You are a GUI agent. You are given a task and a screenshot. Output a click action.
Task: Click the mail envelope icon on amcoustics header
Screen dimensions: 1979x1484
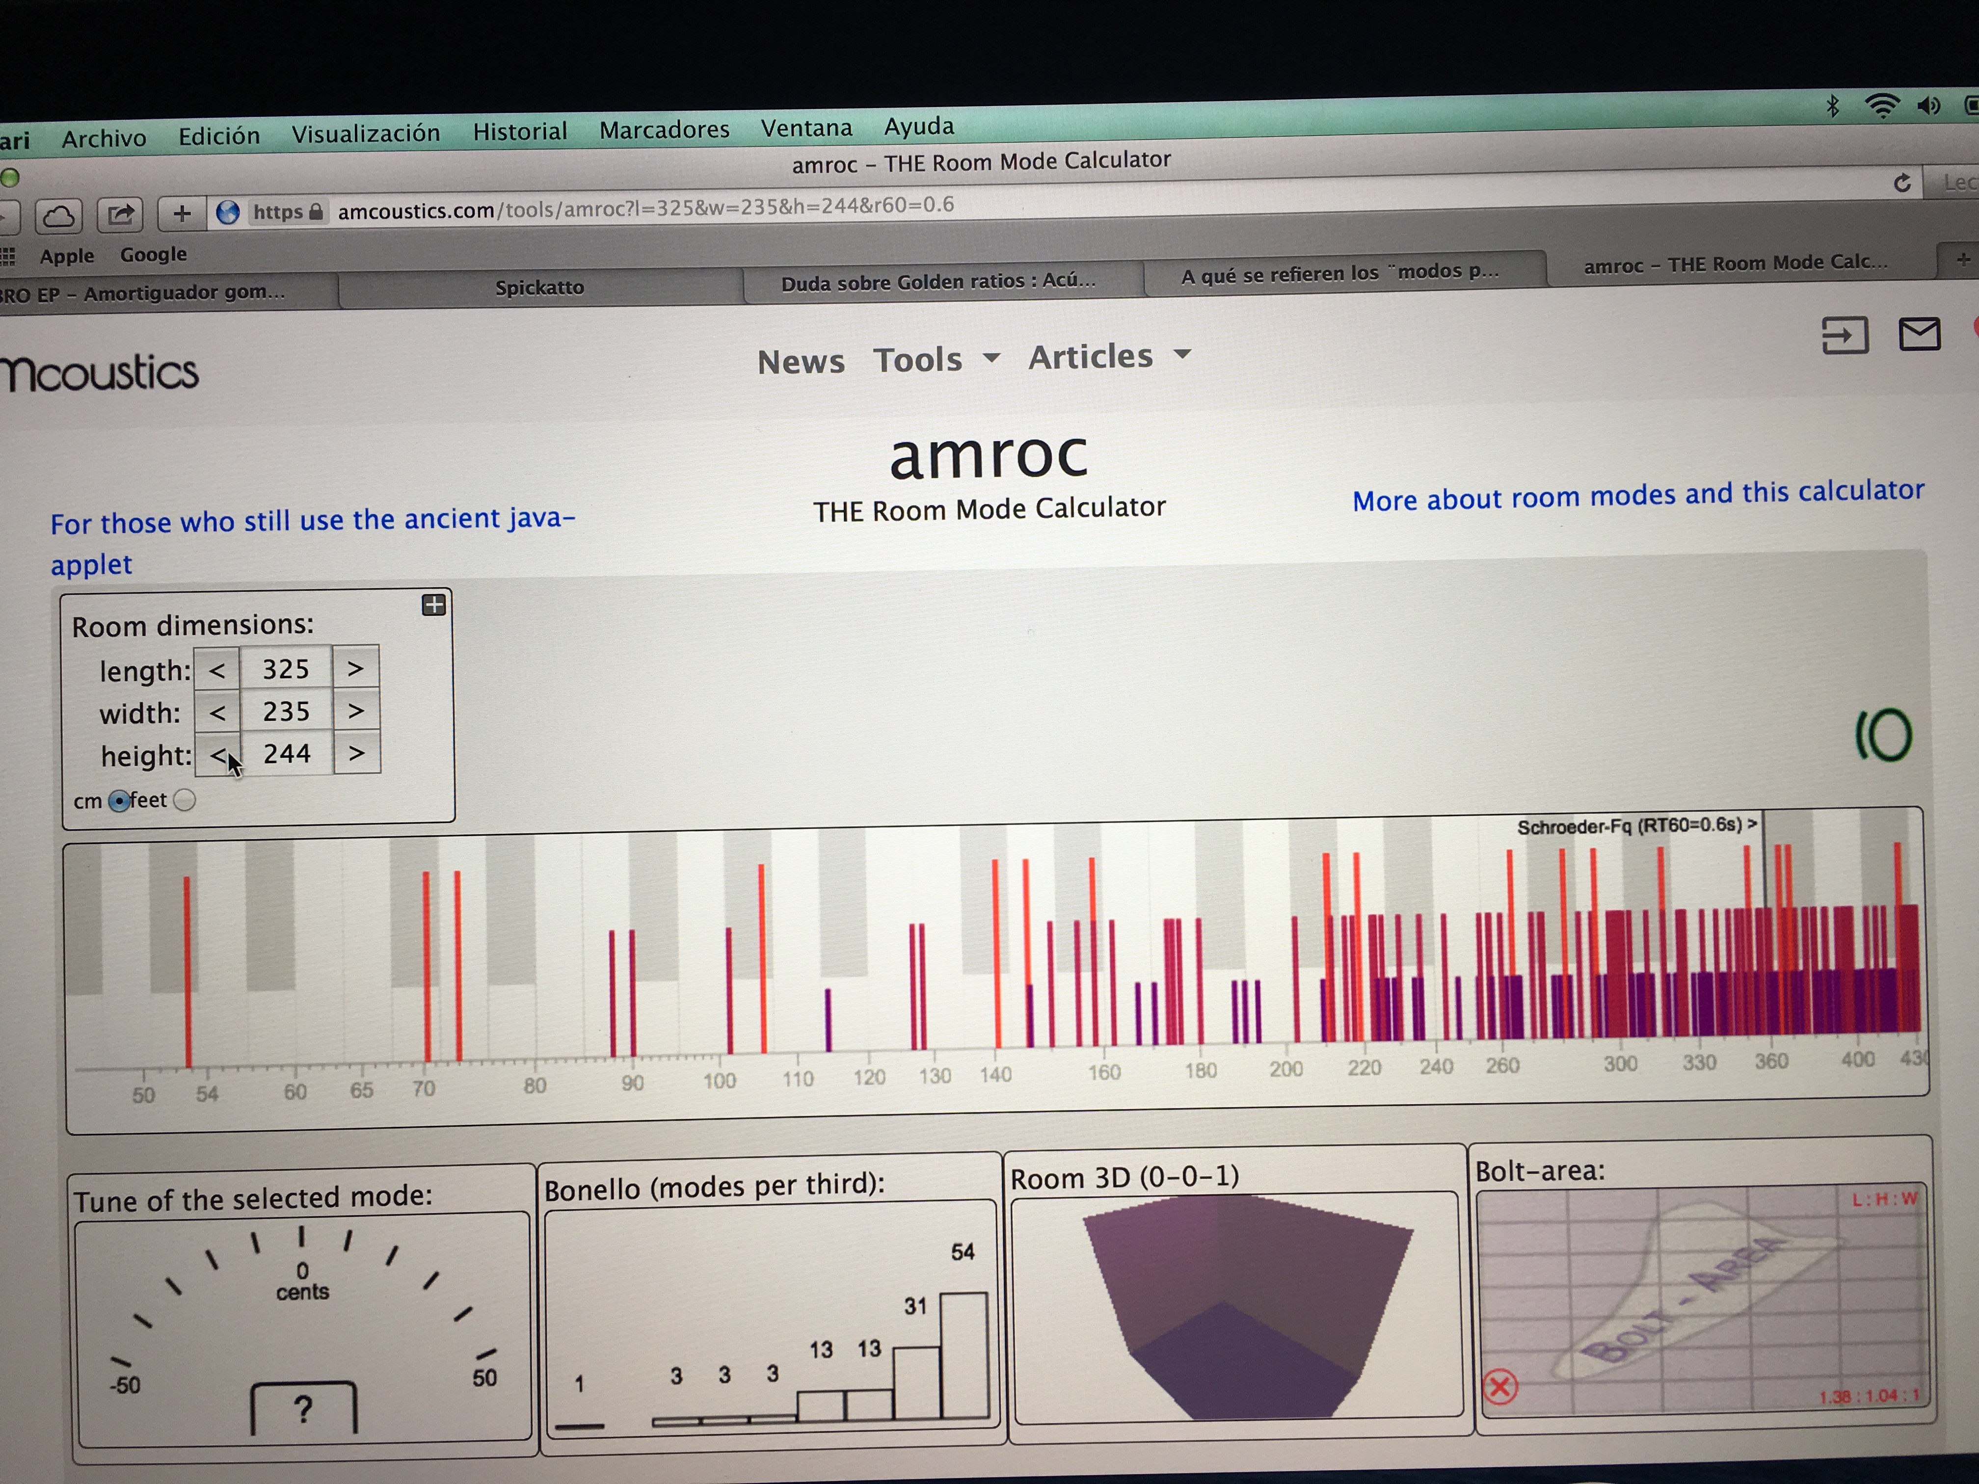click(x=1919, y=334)
